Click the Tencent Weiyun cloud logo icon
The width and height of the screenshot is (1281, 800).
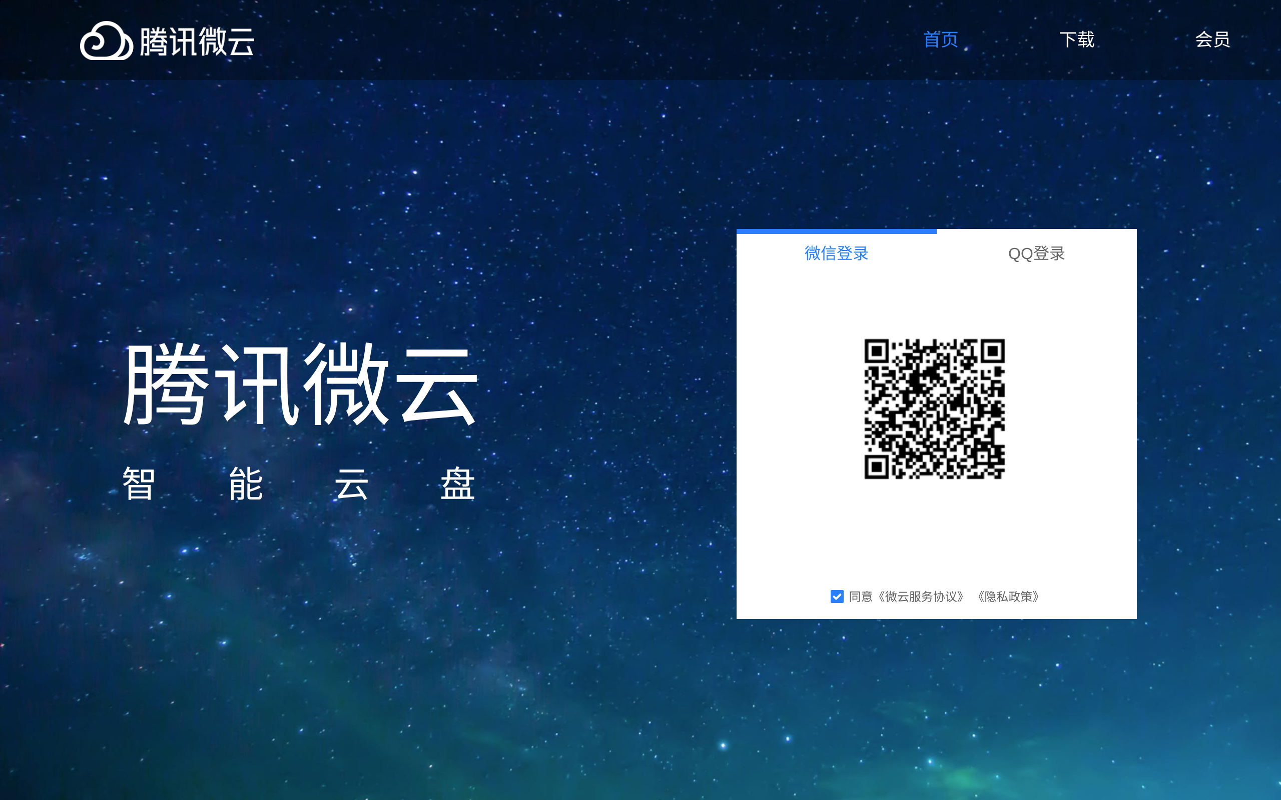106,40
